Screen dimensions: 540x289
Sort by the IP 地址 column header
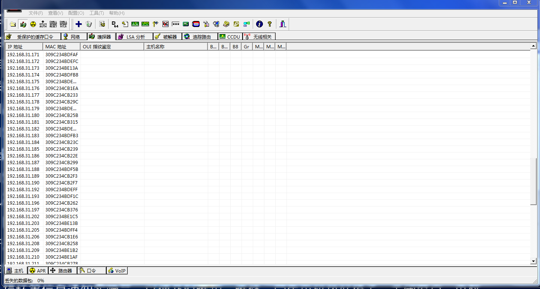24,47
